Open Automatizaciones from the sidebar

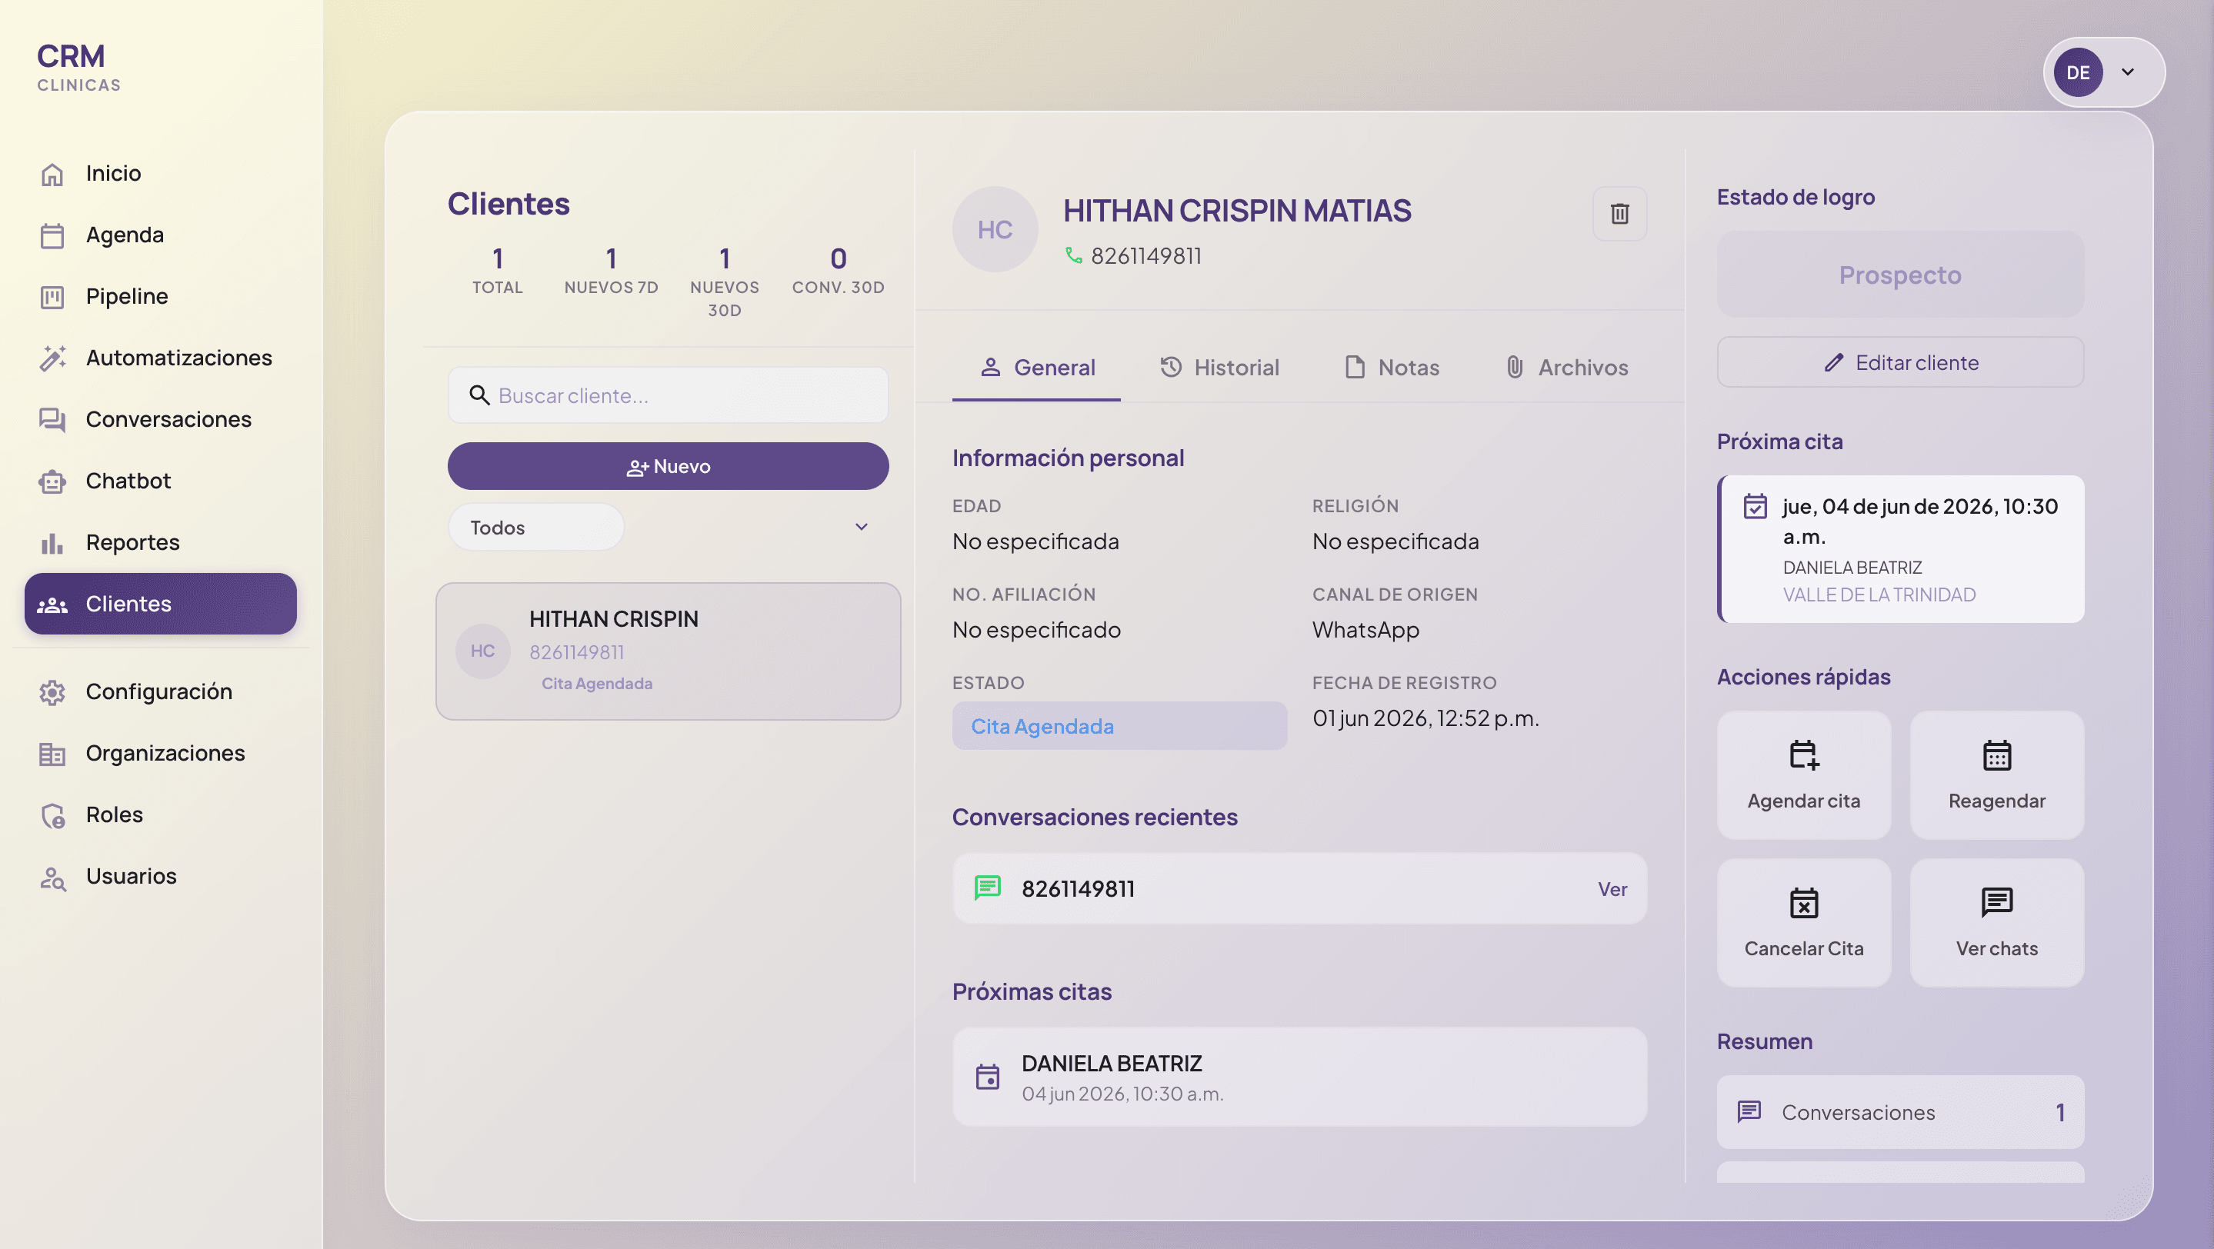(178, 358)
